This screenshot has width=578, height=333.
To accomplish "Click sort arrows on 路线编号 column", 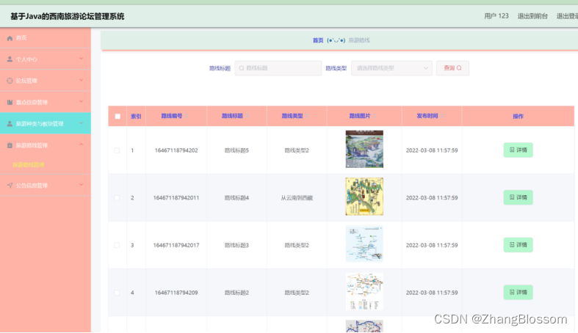I will pos(187,116).
